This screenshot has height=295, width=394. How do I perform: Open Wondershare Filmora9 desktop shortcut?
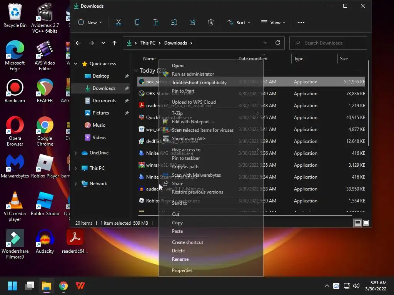[15, 244]
